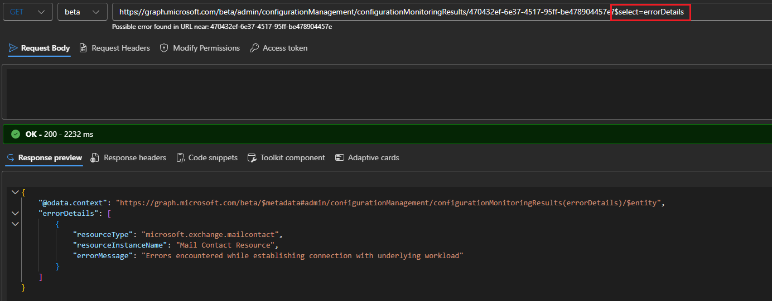
Task: Click the Toolkit component icon
Action: (x=252, y=158)
